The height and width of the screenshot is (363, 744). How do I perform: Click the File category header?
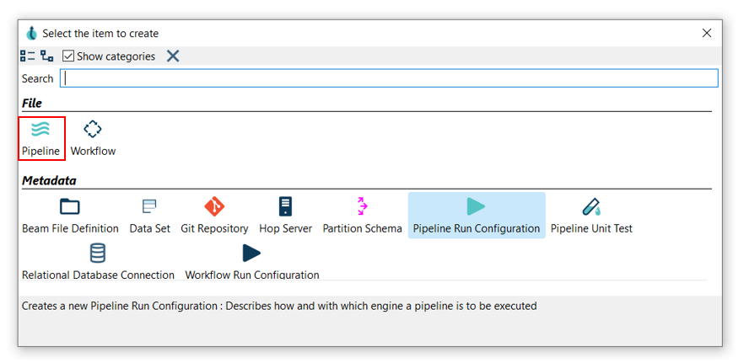(32, 103)
